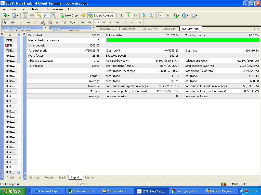Open the Templates dropdown
The image size is (261, 195).
[x=197, y=15]
